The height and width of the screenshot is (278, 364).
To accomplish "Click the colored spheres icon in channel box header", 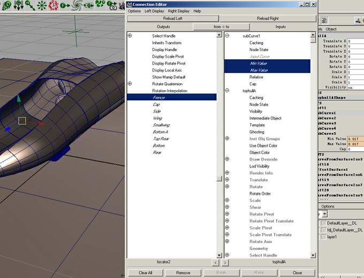I will [x=358, y=21].
